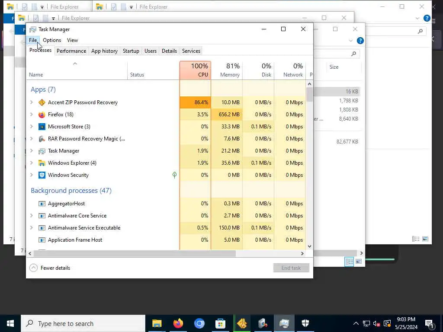Image resolution: width=443 pixels, height=332 pixels.
Task: Open Microsoft Store from the taskbar
Action: pos(220,323)
